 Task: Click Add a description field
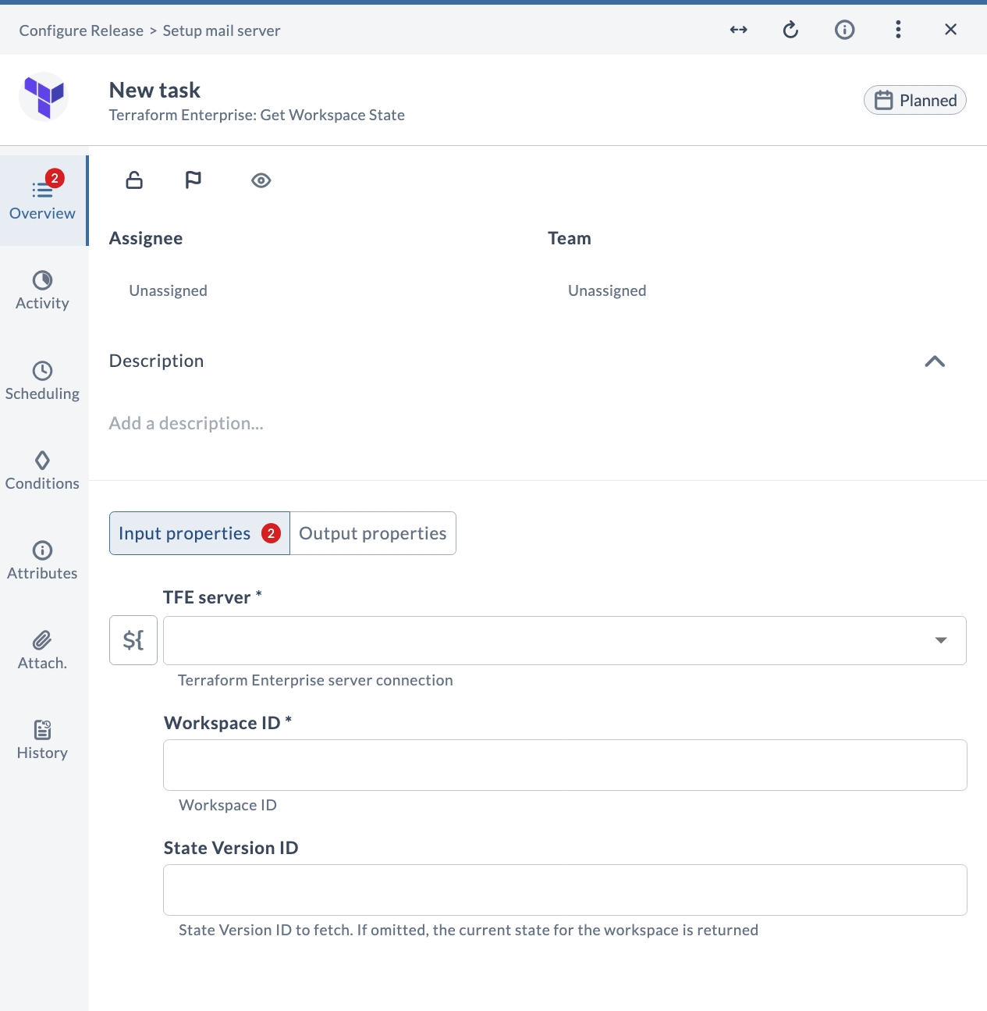click(186, 423)
